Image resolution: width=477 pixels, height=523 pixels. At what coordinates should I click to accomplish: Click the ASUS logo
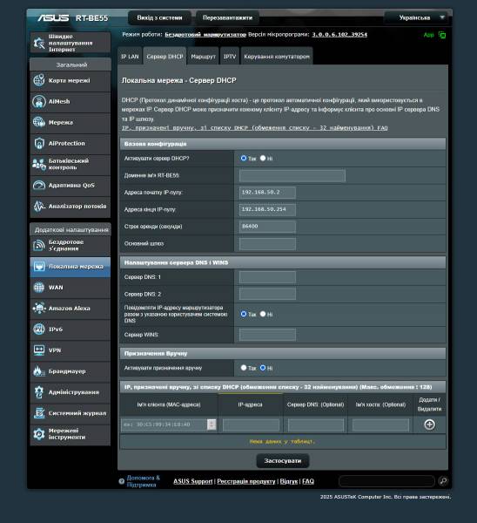pyautogui.click(x=53, y=17)
